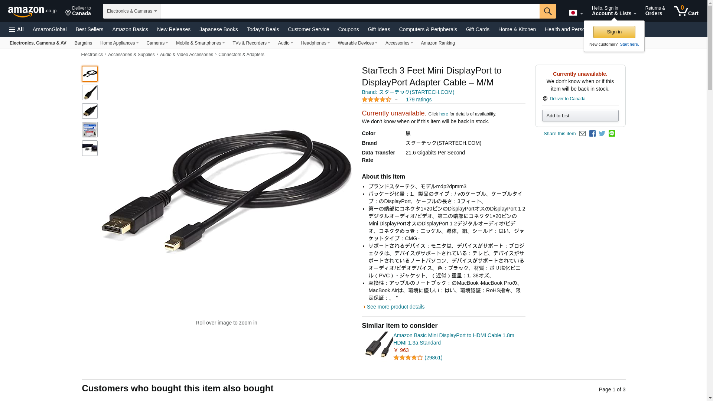Image resolution: width=713 pixels, height=401 pixels.
Task: Click the search magnifier button
Action: (x=548, y=11)
